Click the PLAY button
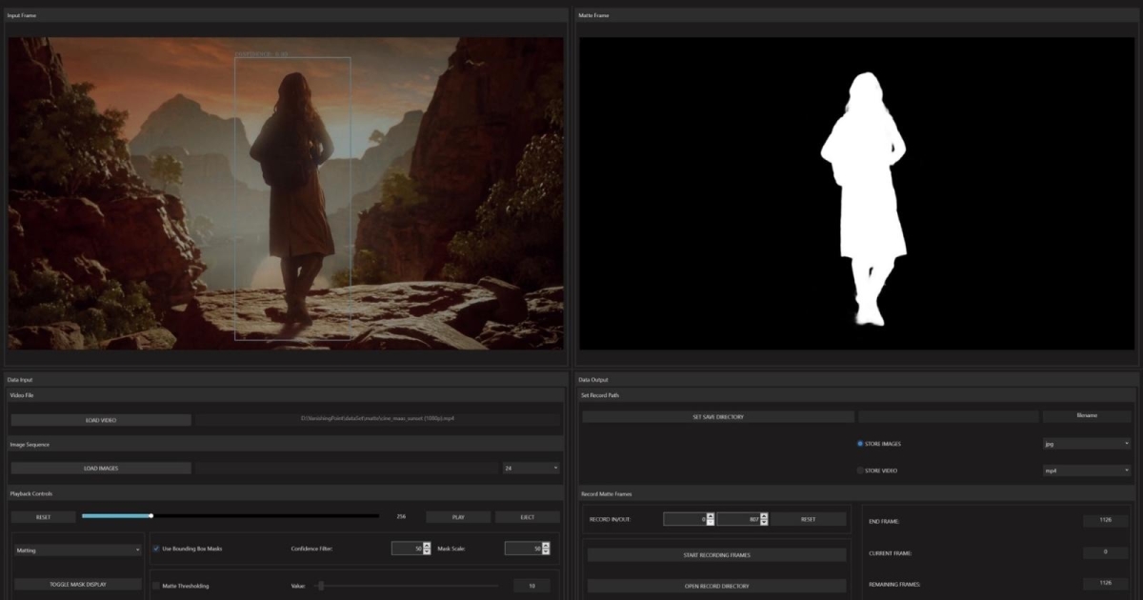Screen dimensions: 1143x600 [458, 517]
